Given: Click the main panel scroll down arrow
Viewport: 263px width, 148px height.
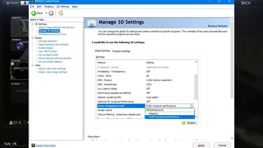Looking at the screenshot, I should pos(232,138).
